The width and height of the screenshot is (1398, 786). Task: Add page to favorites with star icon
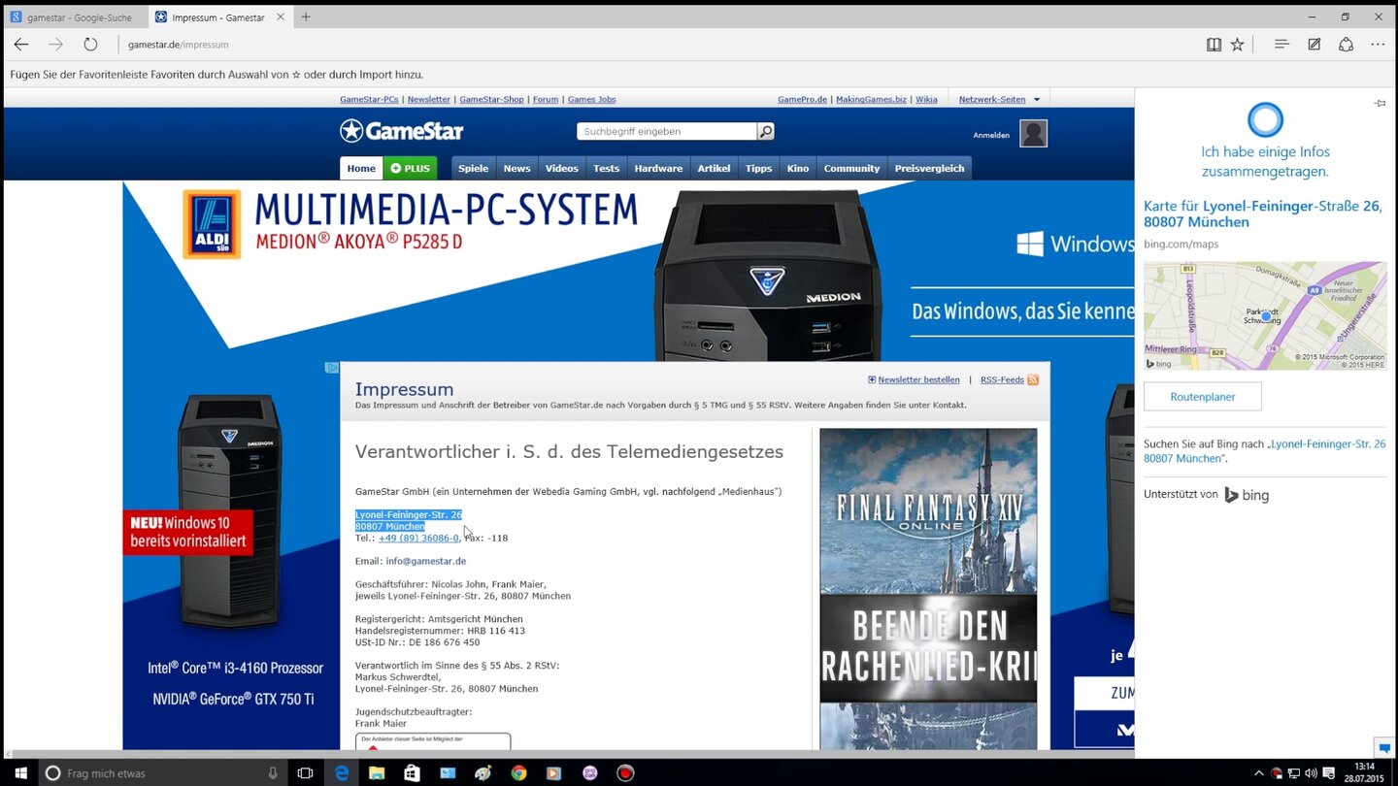click(x=1237, y=45)
